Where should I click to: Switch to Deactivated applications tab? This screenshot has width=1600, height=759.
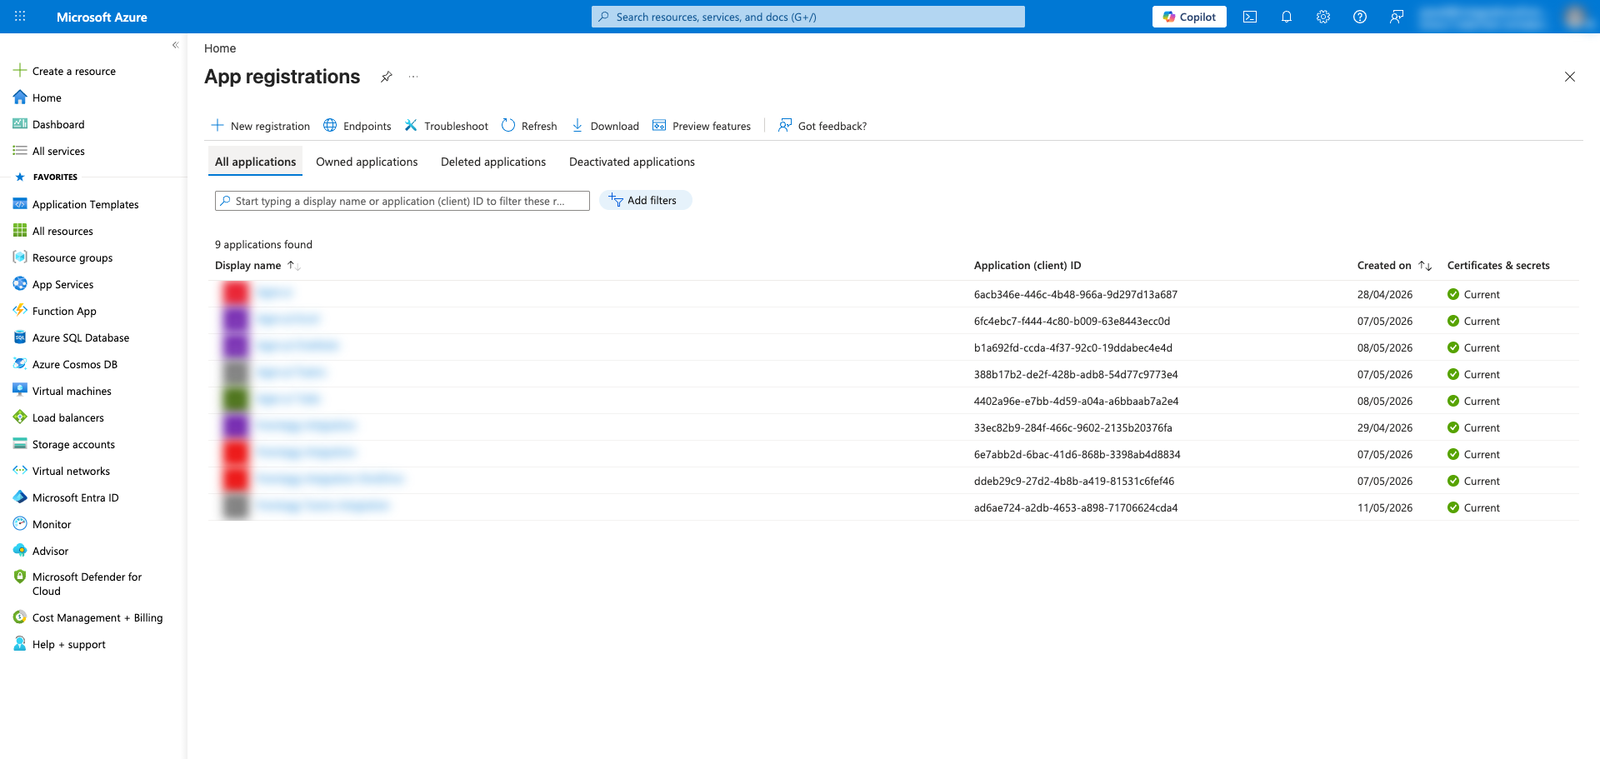632,162
